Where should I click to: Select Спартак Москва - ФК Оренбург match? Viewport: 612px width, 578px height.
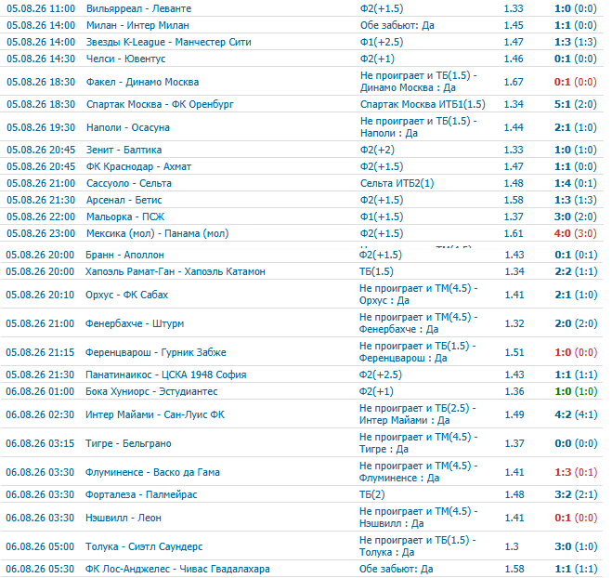(x=160, y=104)
